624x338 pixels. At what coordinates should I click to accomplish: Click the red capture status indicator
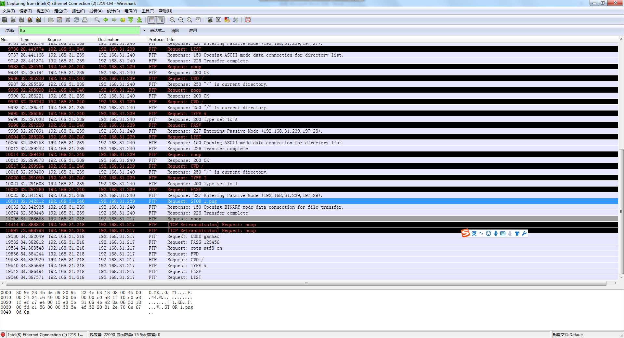[x=3, y=334]
